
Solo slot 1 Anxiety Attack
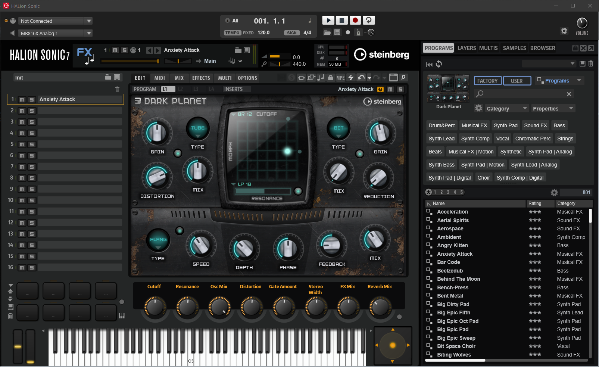(x=32, y=99)
